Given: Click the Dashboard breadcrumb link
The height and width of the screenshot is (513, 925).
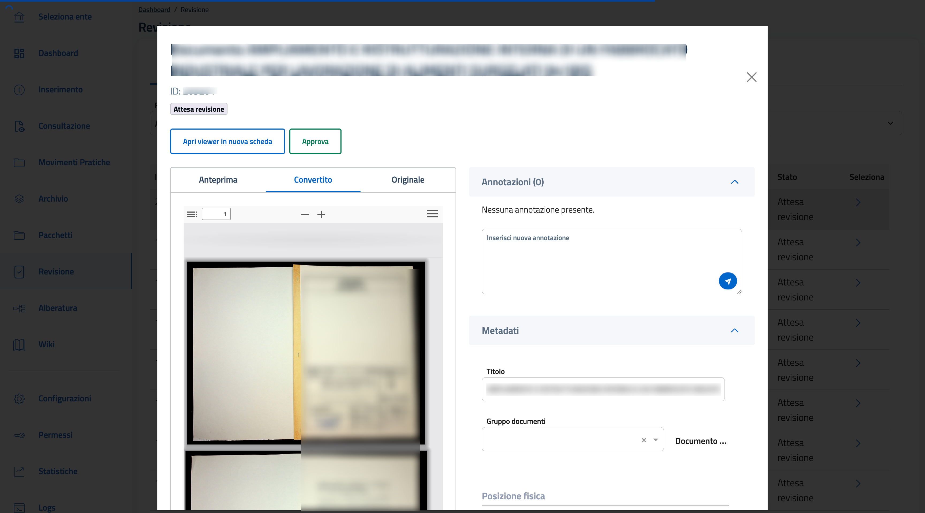Looking at the screenshot, I should coord(154,10).
